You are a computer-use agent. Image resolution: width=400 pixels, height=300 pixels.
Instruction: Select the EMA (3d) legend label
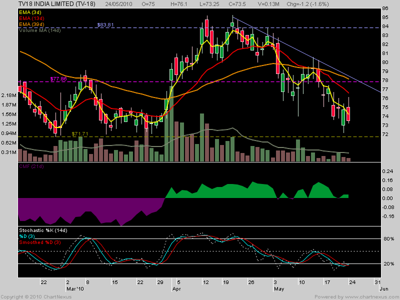coord(30,12)
